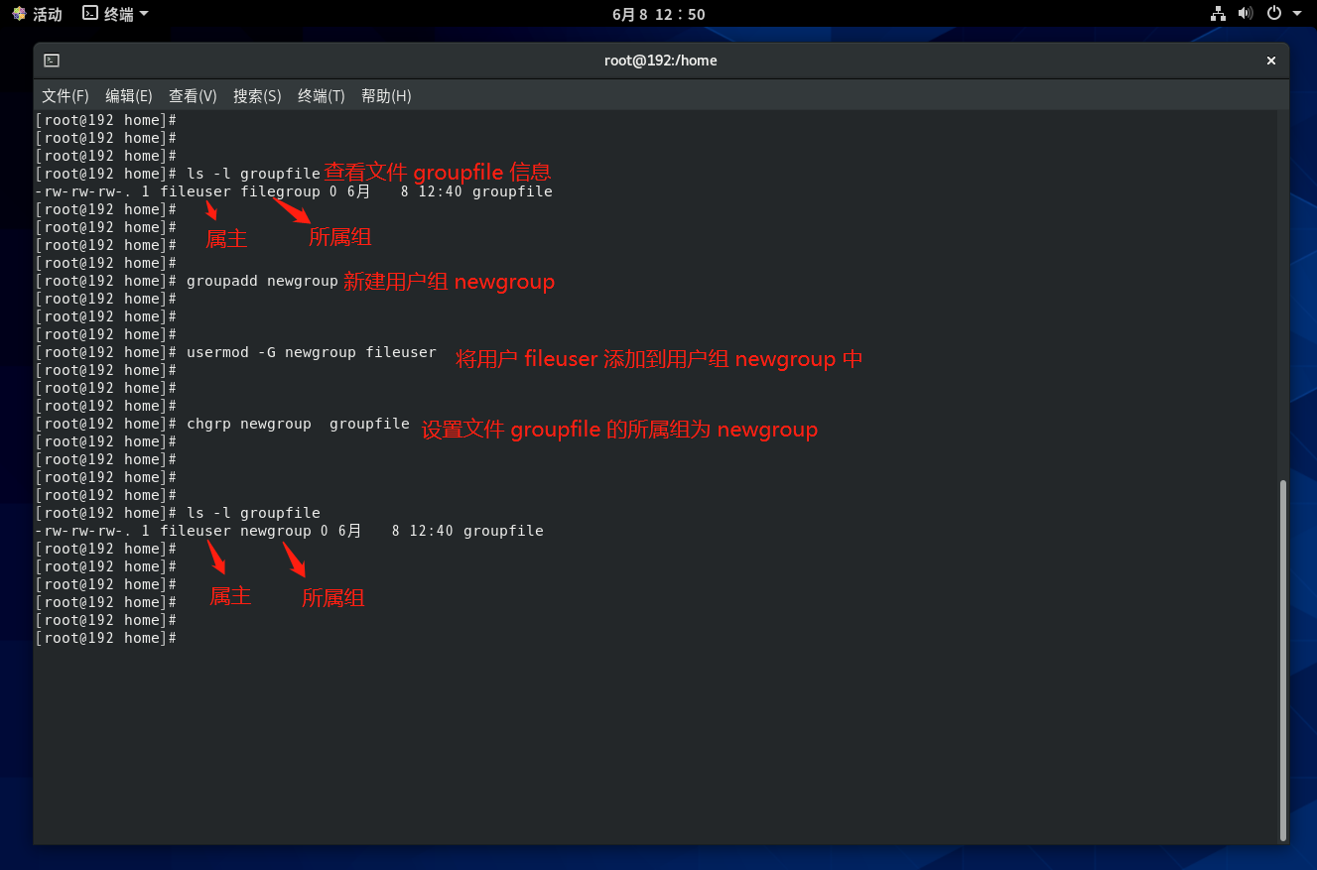Image resolution: width=1317 pixels, height=870 pixels.
Task: Expand the system menu dropdown arrow
Action: click(x=1297, y=14)
